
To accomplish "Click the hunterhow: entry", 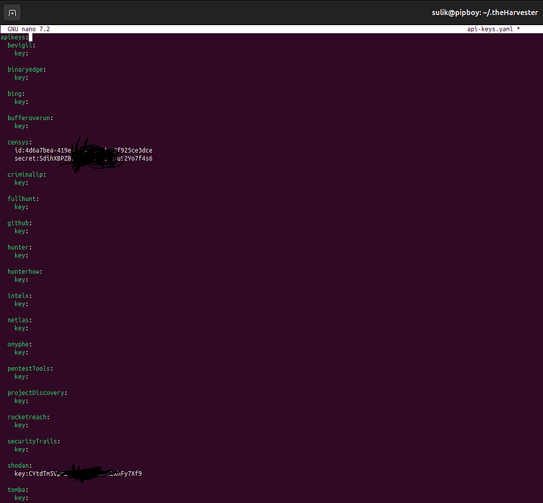I will [25, 272].
